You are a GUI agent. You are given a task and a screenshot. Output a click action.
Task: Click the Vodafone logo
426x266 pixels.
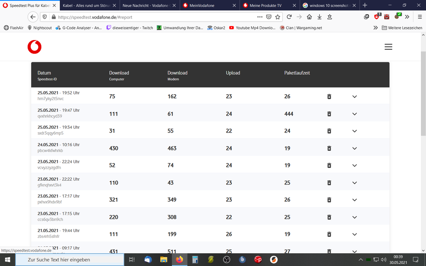(x=35, y=47)
